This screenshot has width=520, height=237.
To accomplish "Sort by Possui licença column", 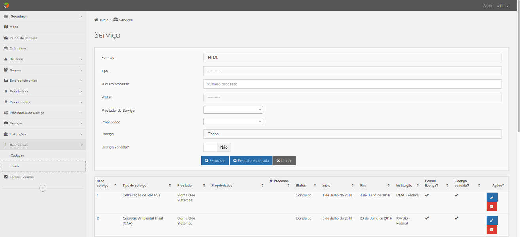I will 437,183.
